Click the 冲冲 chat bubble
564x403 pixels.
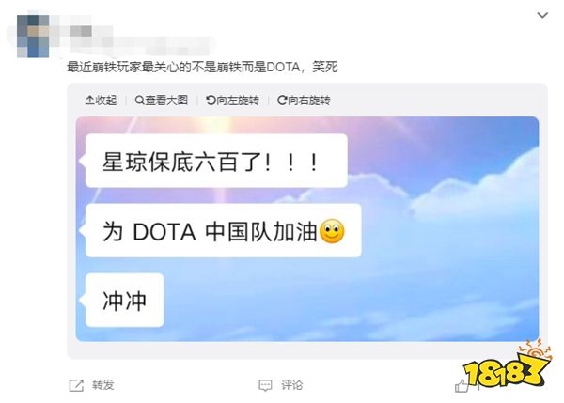(x=124, y=301)
